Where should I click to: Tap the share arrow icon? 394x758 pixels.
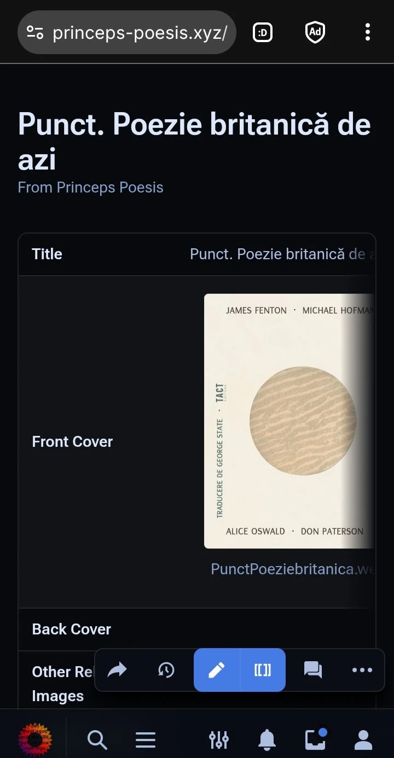click(x=117, y=670)
